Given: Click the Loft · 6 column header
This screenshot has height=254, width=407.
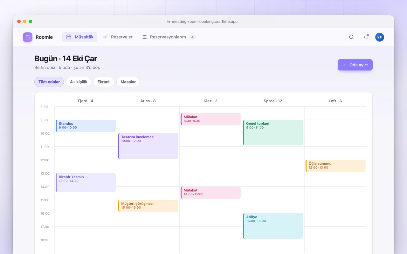Looking at the screenshot, I should [x=335, y=101].
